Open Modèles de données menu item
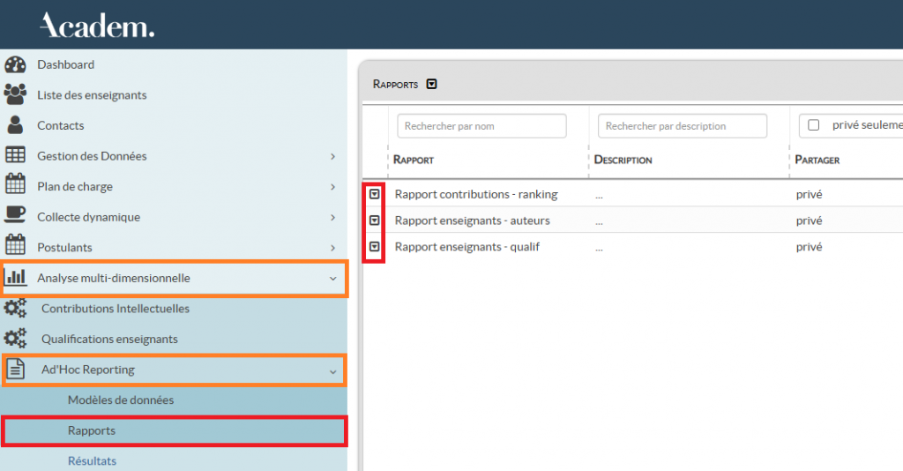 [121, 400]
